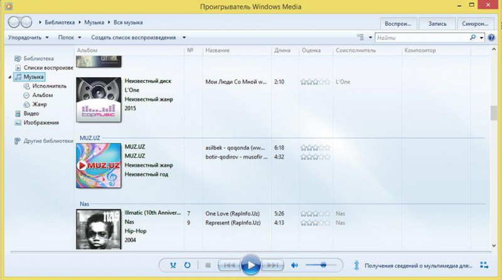Open the Синхронизация tab
Image resolution: width=502 pixels, height=280 pixels.
pyautogui.click(x=475, y=24)
